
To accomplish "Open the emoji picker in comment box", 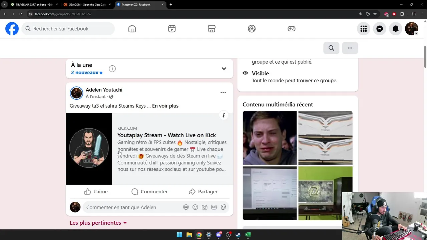I will [195, 207].
